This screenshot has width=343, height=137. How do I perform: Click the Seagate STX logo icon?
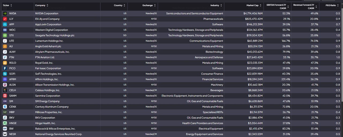[5, 35]
